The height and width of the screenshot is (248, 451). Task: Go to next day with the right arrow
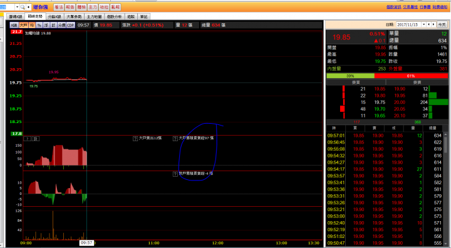433,24
